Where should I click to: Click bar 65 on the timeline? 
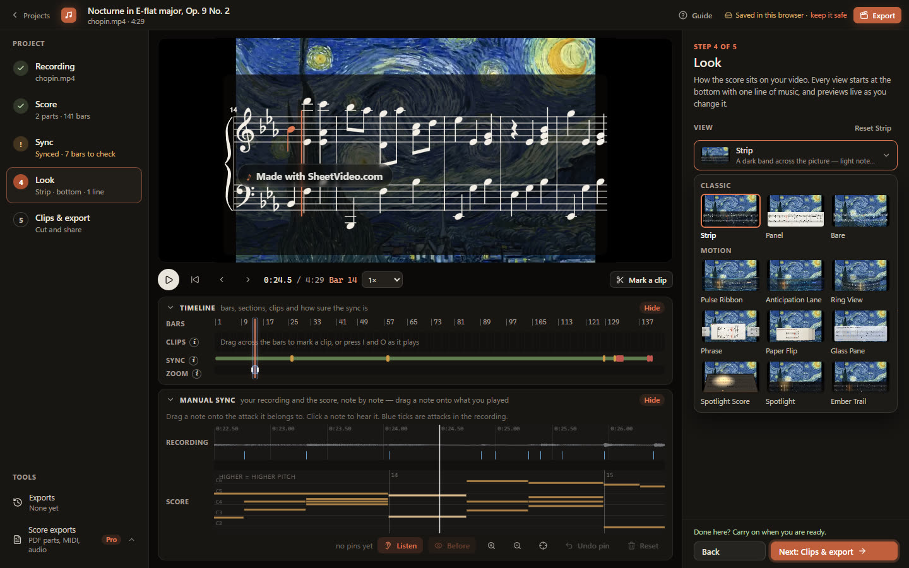pos(413,322)
